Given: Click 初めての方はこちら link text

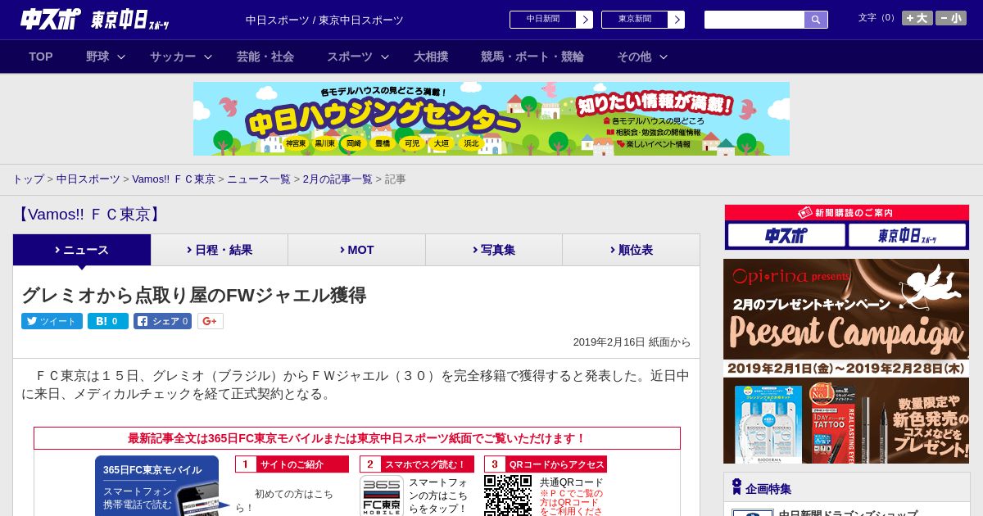Looking at the screenshot, I should click(x=284, y=500).
